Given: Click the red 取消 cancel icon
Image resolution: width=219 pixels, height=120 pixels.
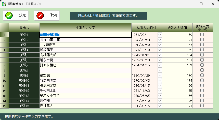Looking at the screenshot, I should pos(40,16).
